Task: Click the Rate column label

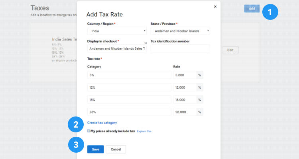Action: click(x=177, y=66)
